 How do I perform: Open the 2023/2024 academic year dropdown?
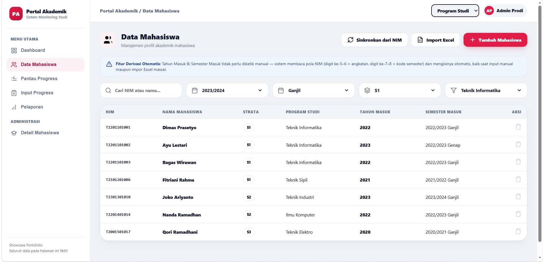[227, 91]
